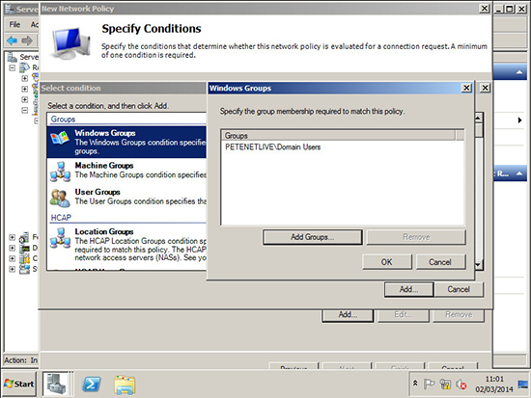Click the User Groups condition icon
The image size is (531, 398).
[x=60, y=199]
